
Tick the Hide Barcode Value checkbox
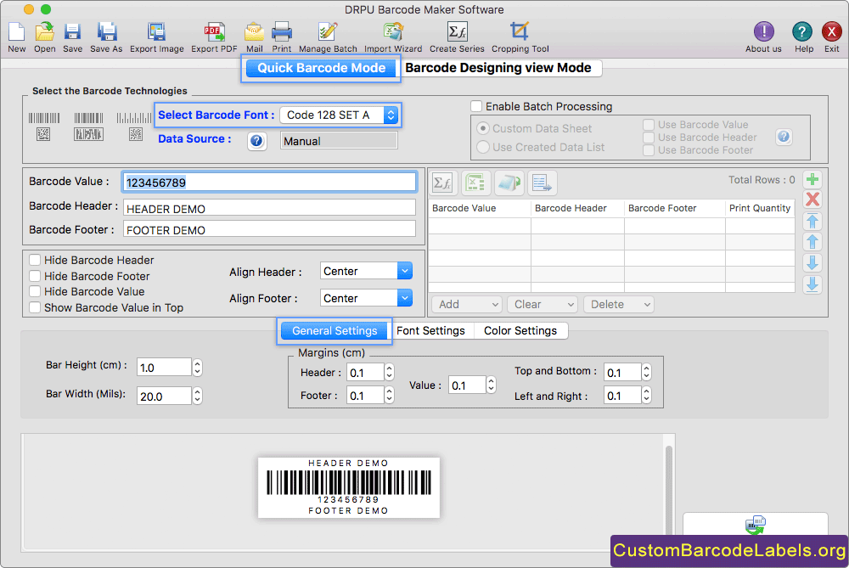(x=35, y=291)
